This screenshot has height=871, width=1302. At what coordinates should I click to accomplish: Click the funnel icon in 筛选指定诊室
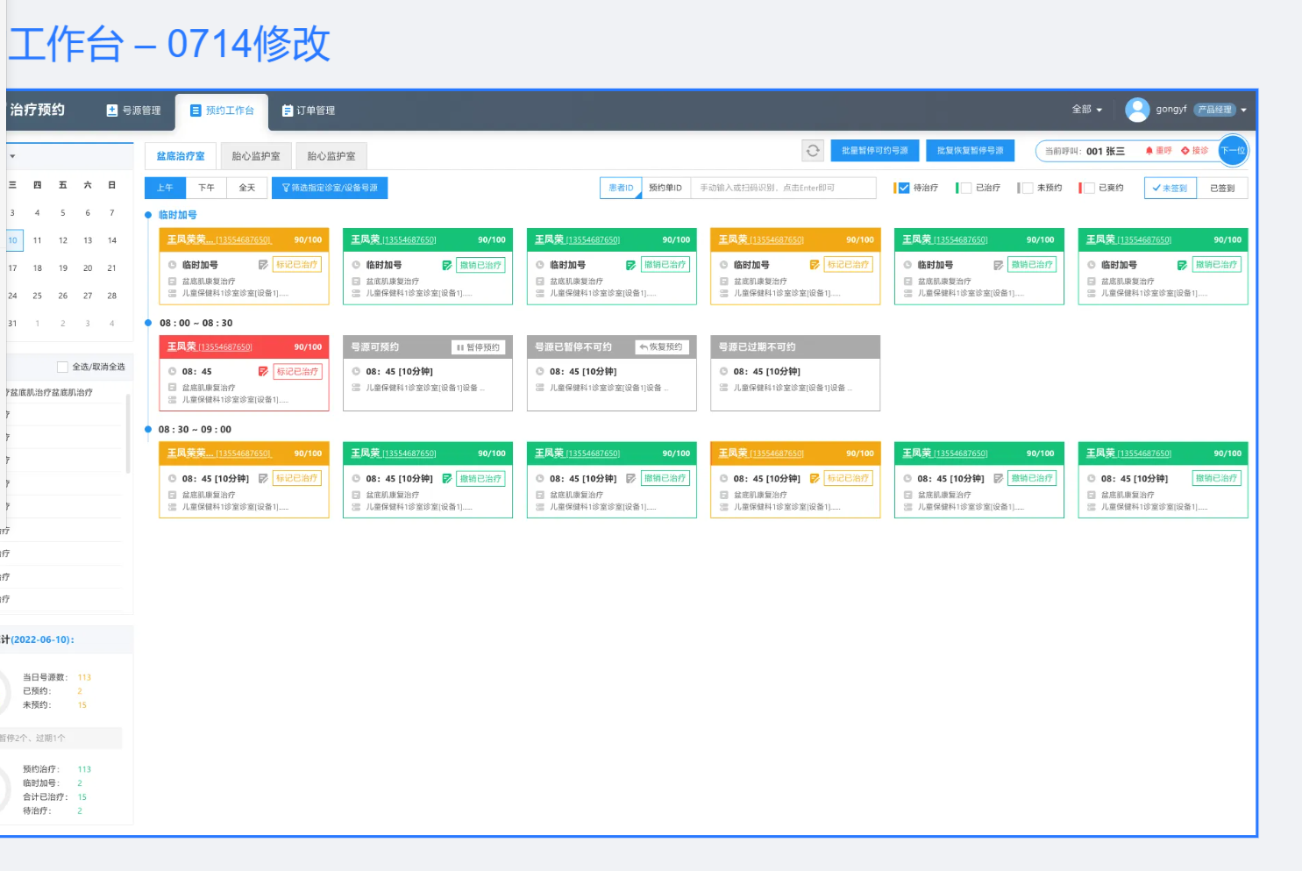coord(286,188)
